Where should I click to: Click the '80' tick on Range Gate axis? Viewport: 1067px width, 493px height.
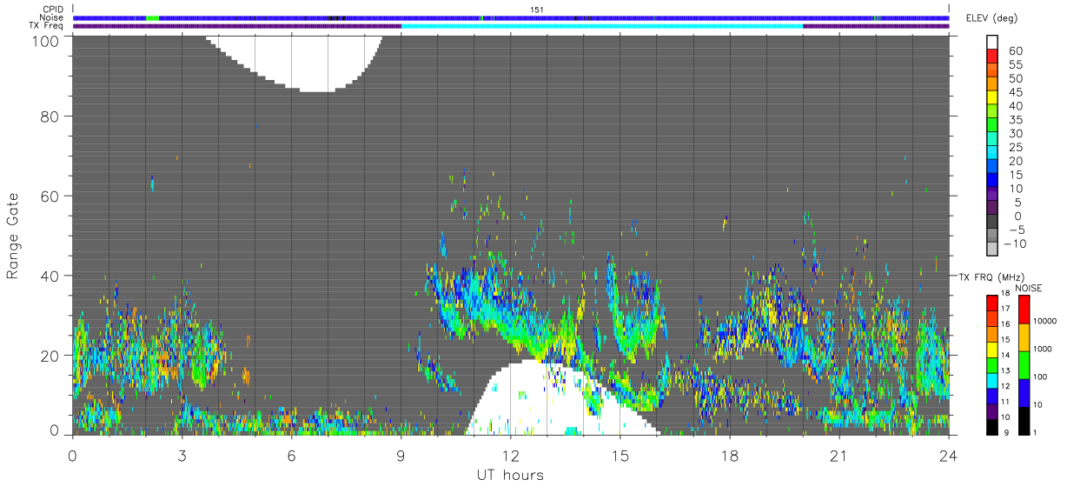[49, 116]
